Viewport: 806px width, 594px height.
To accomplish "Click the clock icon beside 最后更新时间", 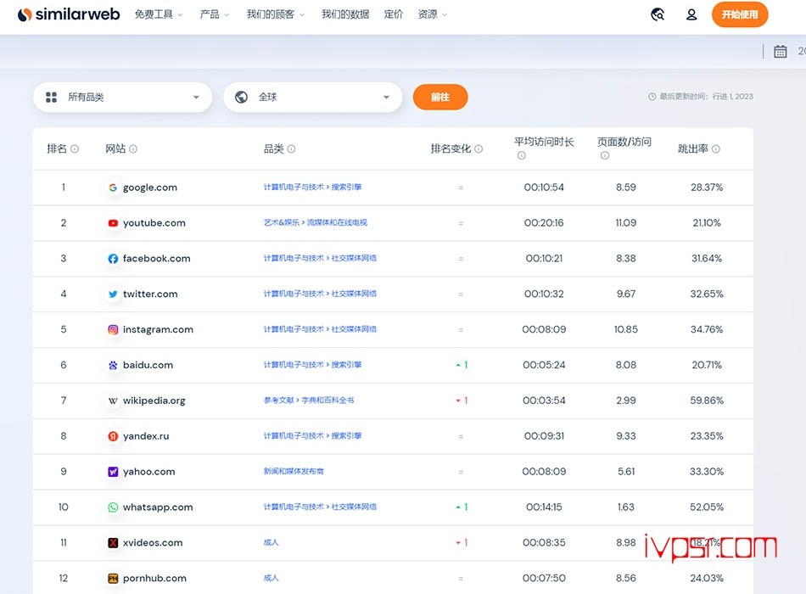I will [x=652, y=96].
